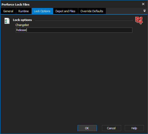Click the Cancel button

[111, 128]
